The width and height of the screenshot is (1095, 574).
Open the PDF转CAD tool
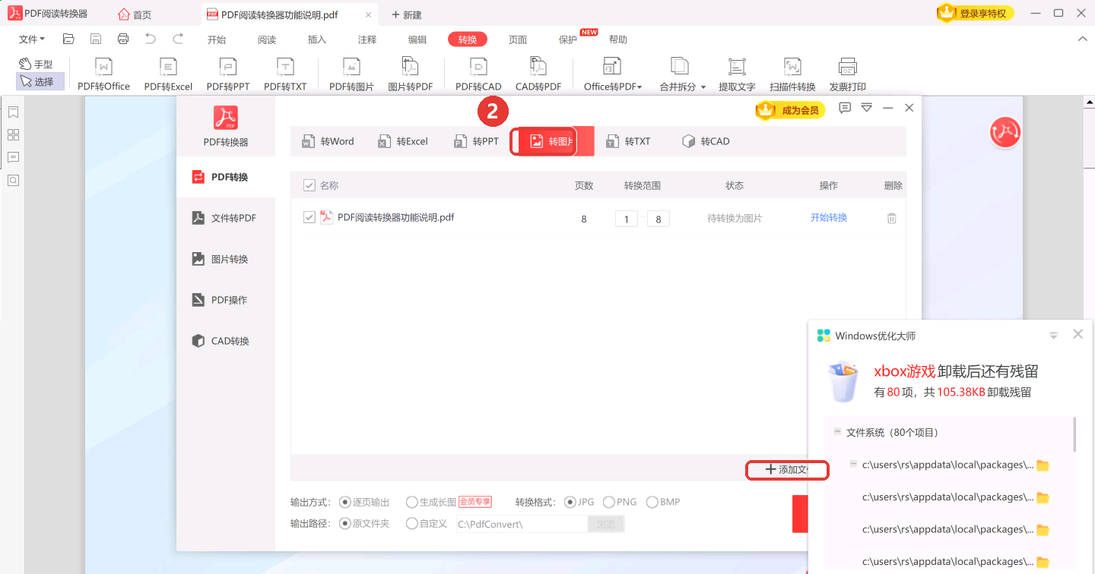click(x=478, y=74)
